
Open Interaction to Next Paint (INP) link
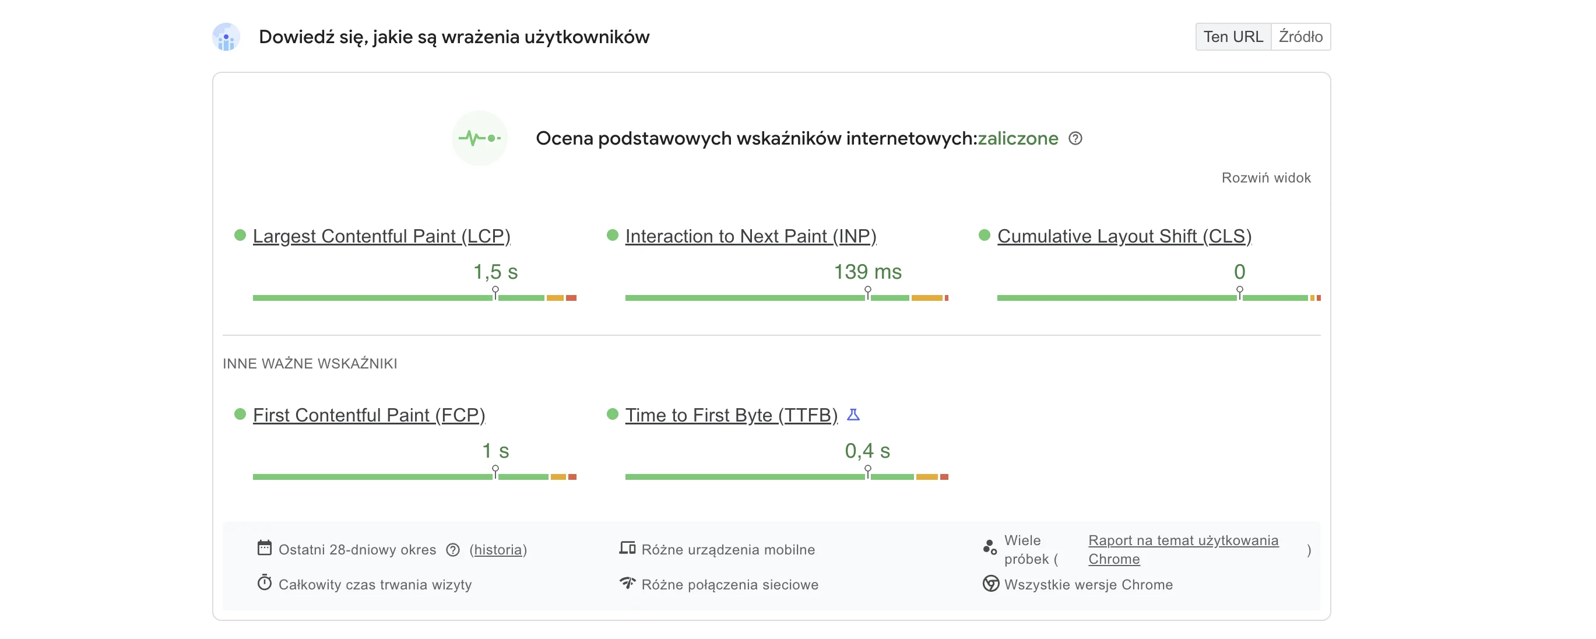pyautogui.click(x=751, y=236)
